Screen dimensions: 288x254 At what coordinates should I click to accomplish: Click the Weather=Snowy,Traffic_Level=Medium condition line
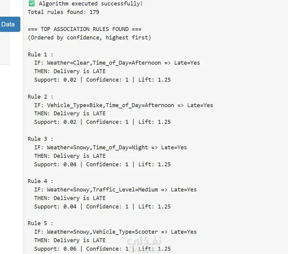pyautogui.click(x=115, y=190)
